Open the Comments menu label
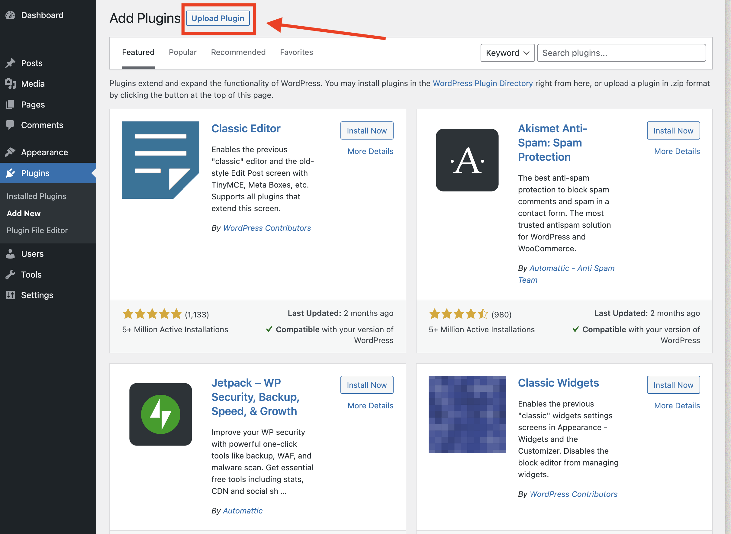The image size is (731, 534). coord(42,125)
